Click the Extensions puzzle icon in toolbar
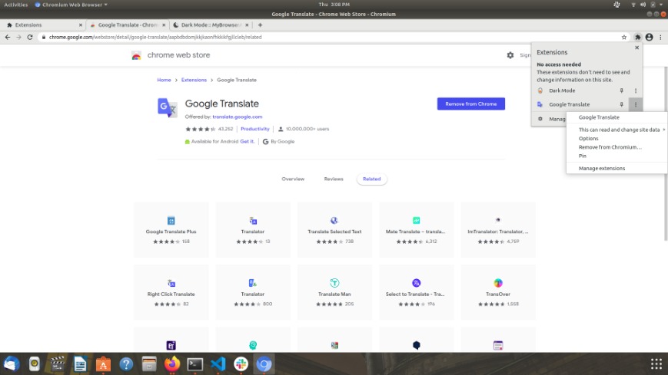This screenshot has height=375, width=668. 638,37
